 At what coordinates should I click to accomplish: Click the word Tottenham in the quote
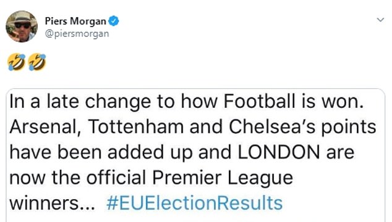[136, 126]
